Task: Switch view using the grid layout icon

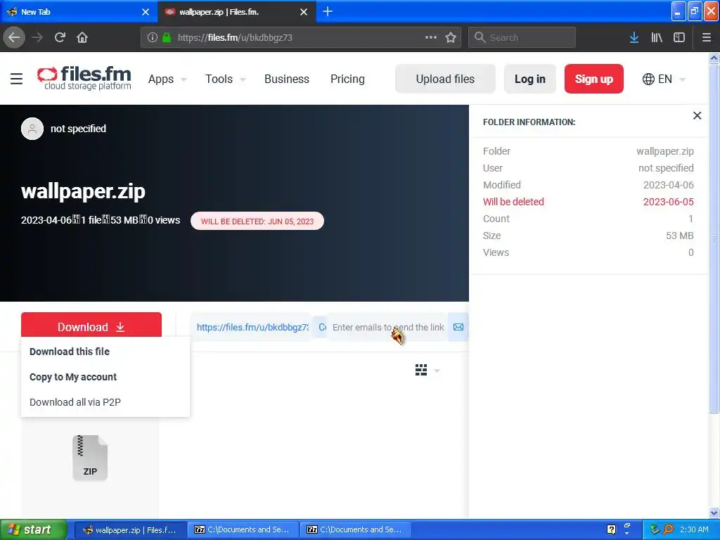Action: (421, 370)
